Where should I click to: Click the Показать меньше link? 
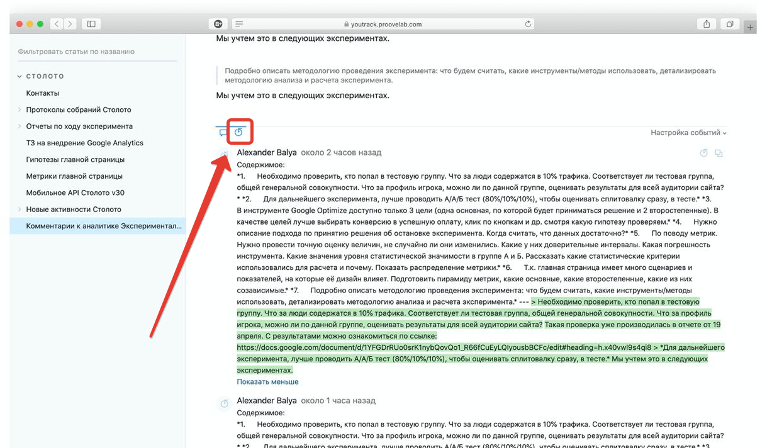pos(267,382)
